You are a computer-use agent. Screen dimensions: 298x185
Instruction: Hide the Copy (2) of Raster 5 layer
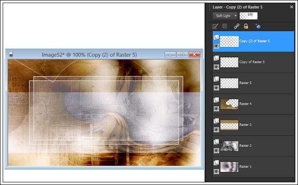216,46
